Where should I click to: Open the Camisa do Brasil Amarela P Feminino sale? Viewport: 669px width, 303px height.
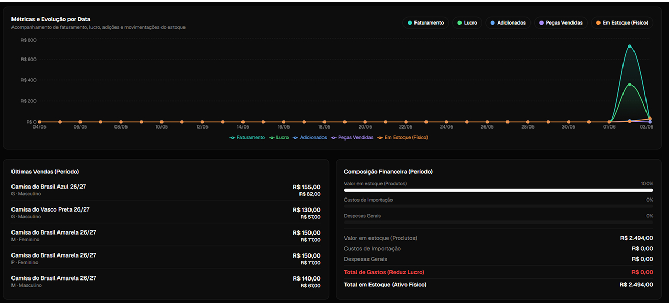coord(166,259)
